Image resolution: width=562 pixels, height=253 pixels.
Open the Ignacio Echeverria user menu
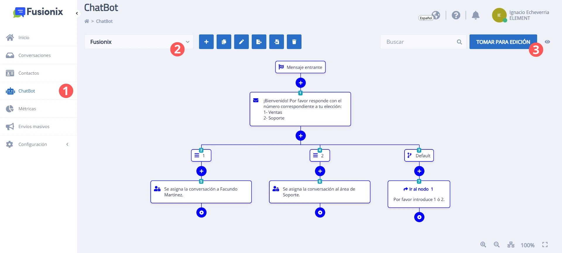pos(521,15)
